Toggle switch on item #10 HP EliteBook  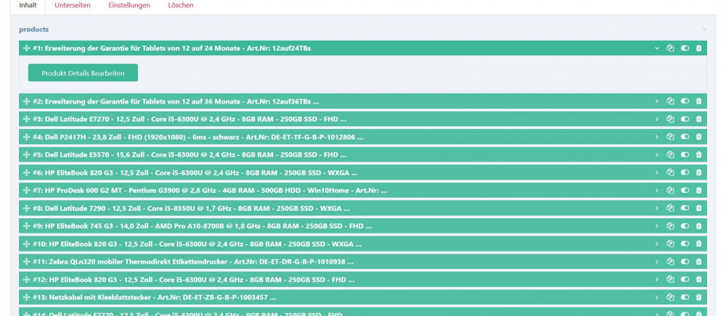coord(685,244)
